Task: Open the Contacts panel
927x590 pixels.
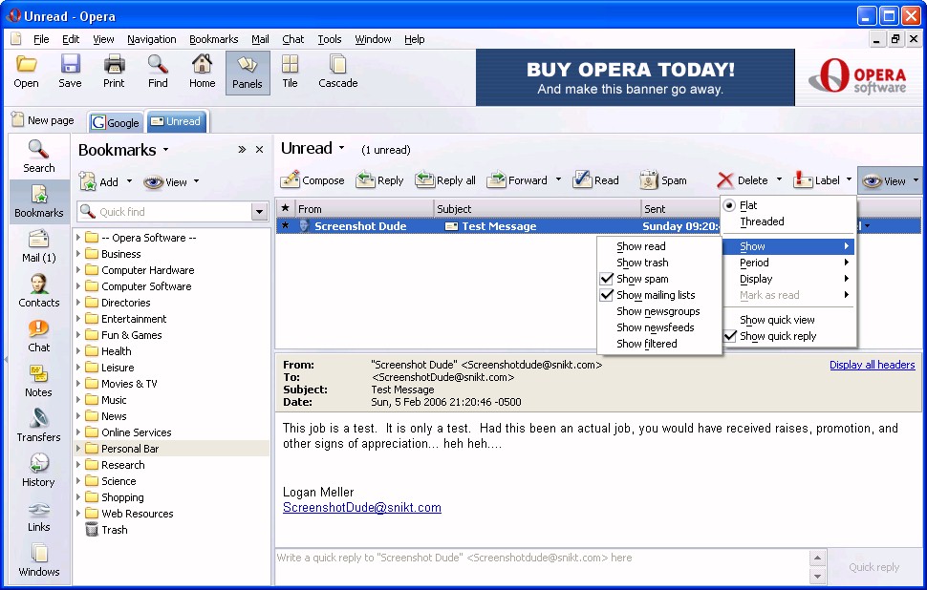Action: pyautogui.click(x=38, y=291)
